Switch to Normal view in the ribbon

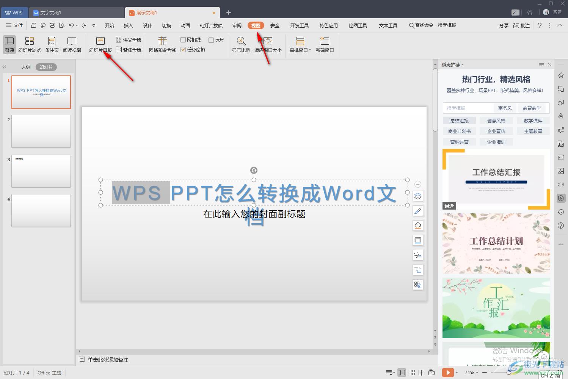click(9, 45)
